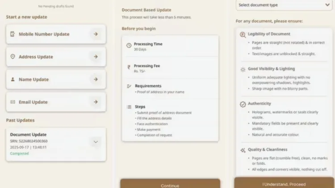
Task: Click the Mobile Number Update document icon
Action: point(13,34)
